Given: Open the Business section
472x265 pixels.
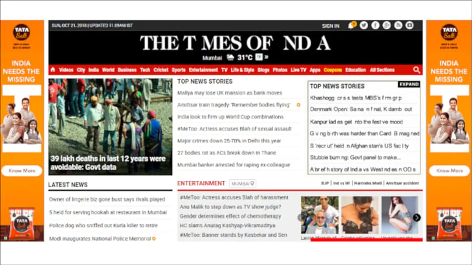Looking at the screenshot, I should click(127, 70).
